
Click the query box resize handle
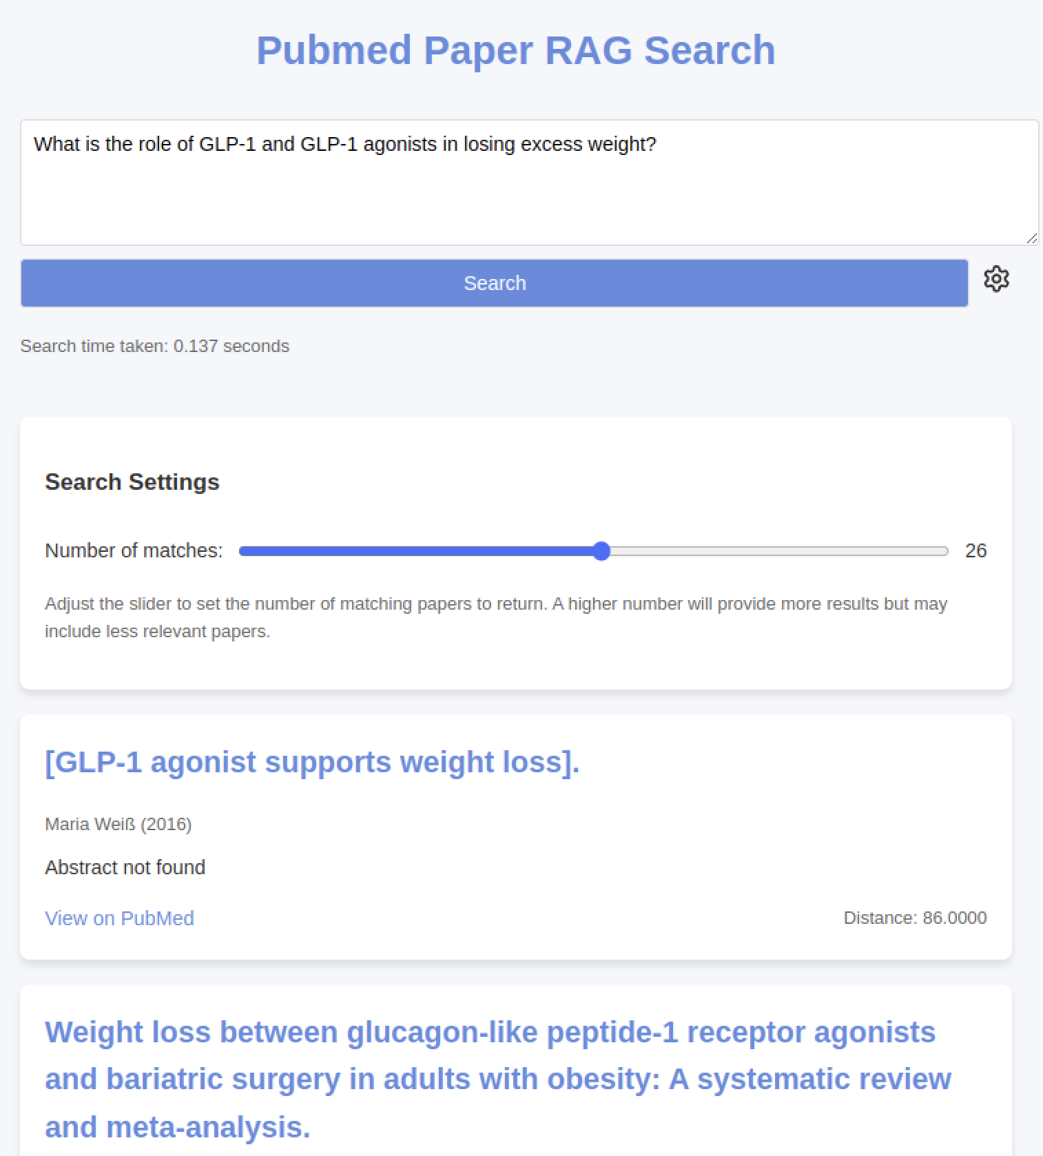(1031, 238)
